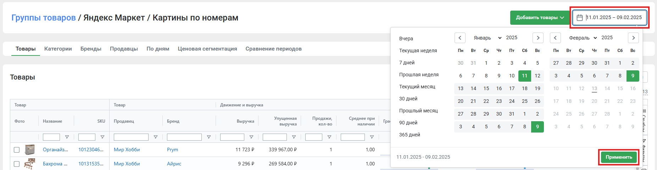
Task: Open SKU link 10131535...
Action: [91, 164]
